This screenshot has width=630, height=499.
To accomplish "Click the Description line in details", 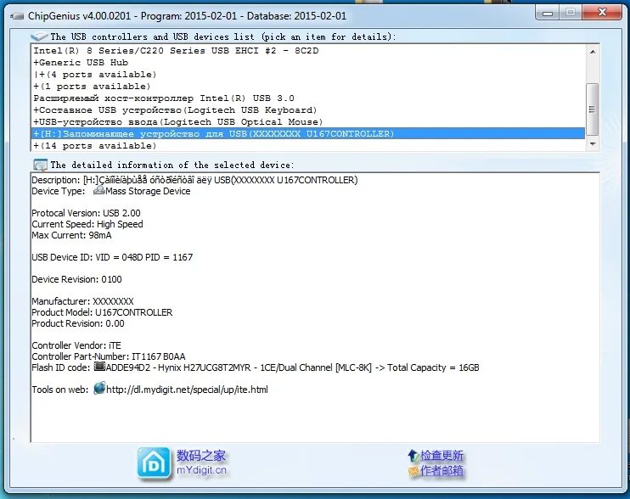I will click(194, 180).
